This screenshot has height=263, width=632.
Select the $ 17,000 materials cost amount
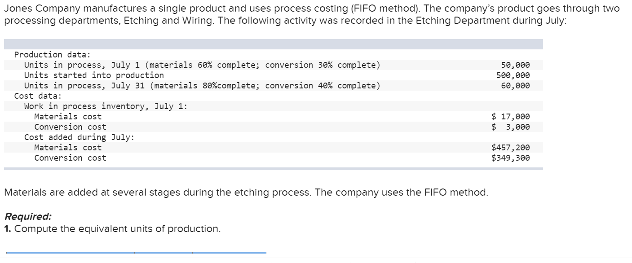(511, 116)
